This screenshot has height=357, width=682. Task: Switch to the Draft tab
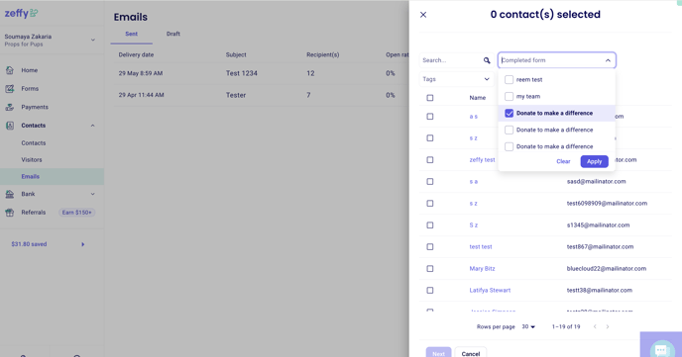[x=173, y=34]
